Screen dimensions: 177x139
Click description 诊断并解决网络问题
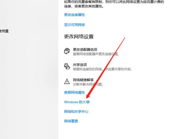tap(88, 84)
